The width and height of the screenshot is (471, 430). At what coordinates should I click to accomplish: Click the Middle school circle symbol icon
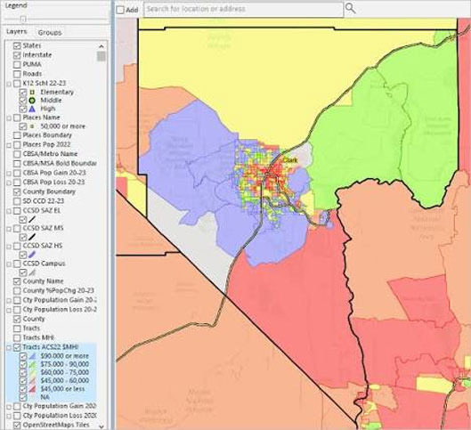click(32, 101)
